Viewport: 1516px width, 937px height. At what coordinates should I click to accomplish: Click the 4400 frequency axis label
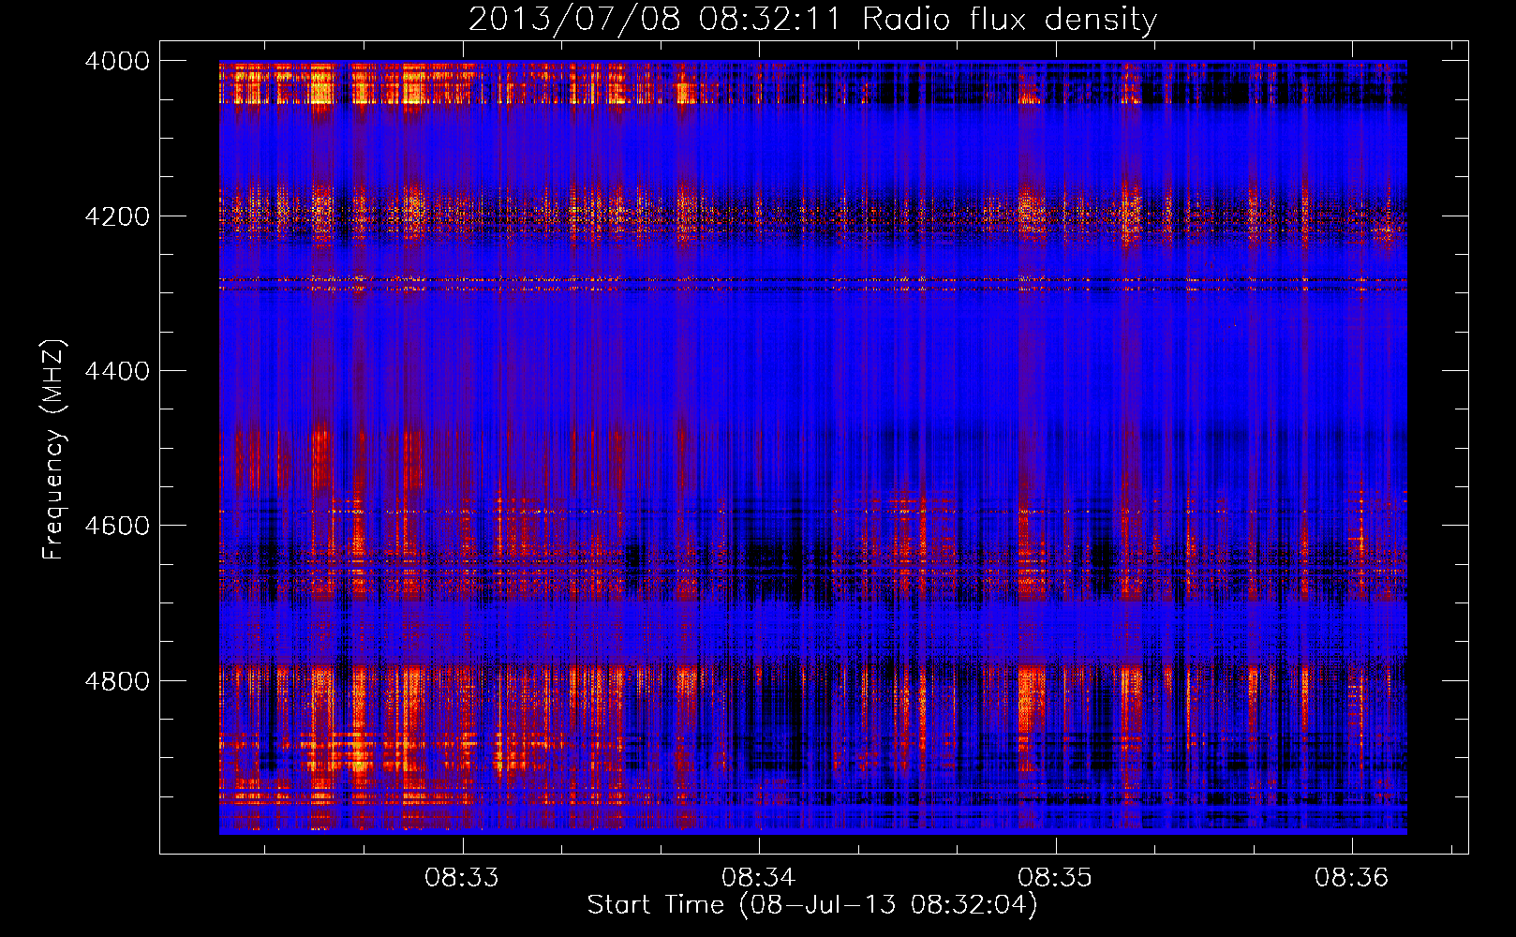tap(117, 371)
